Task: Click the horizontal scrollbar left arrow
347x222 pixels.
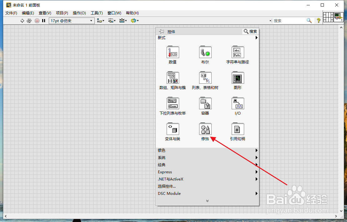Action: (6, 216)
